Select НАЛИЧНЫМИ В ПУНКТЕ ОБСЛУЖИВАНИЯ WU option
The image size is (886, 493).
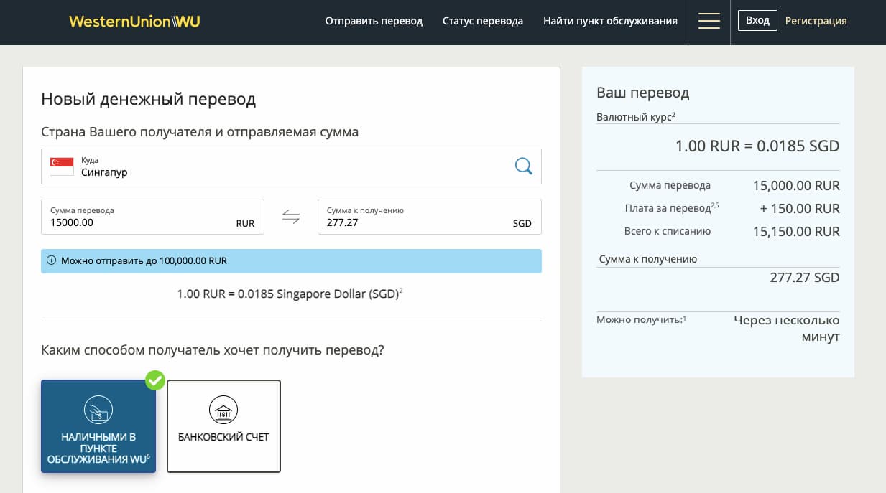pyautogui.click(x=98, y=426)
